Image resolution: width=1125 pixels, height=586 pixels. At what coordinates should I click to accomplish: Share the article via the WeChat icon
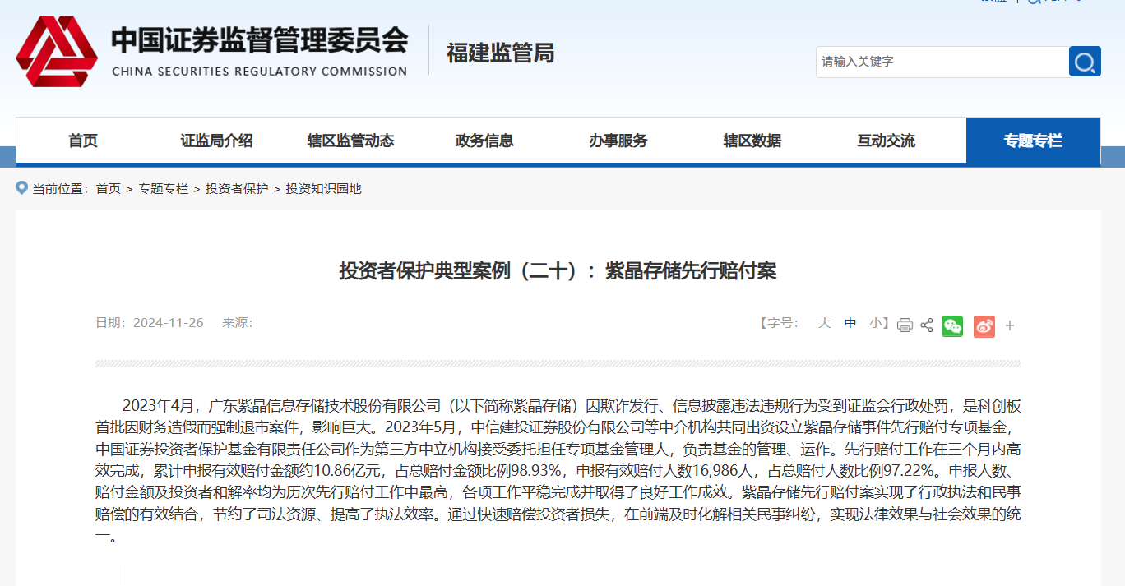pos(952,325)
